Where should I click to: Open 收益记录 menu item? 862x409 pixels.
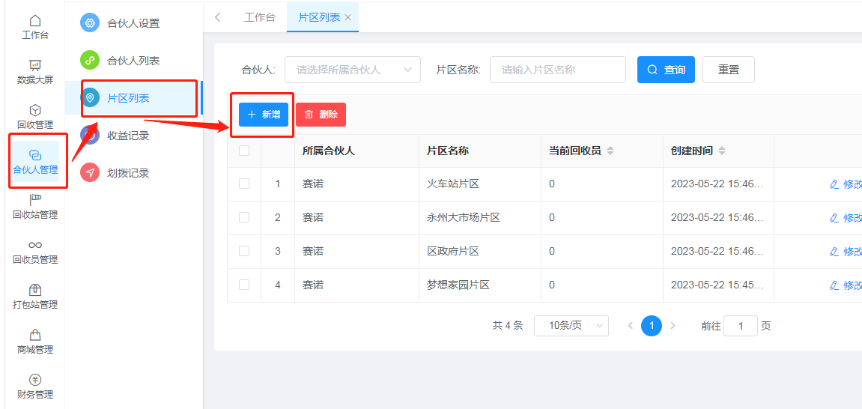[x=133, y=136]
